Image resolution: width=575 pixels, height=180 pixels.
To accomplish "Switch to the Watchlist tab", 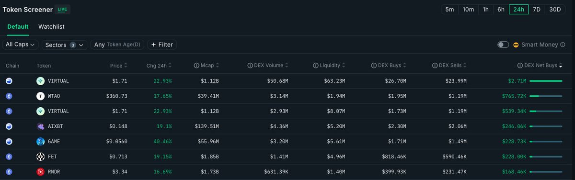I will pos(51,27).
